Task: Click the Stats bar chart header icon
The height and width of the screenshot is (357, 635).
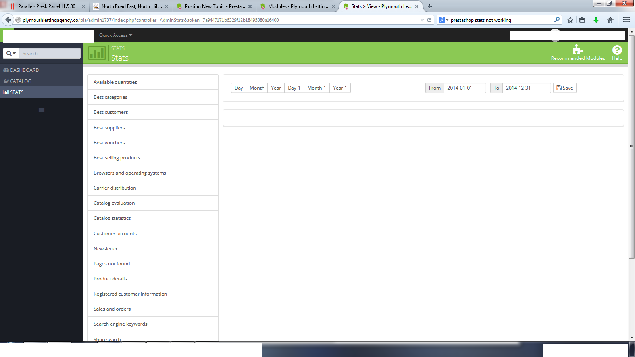Action: [97, 53]
